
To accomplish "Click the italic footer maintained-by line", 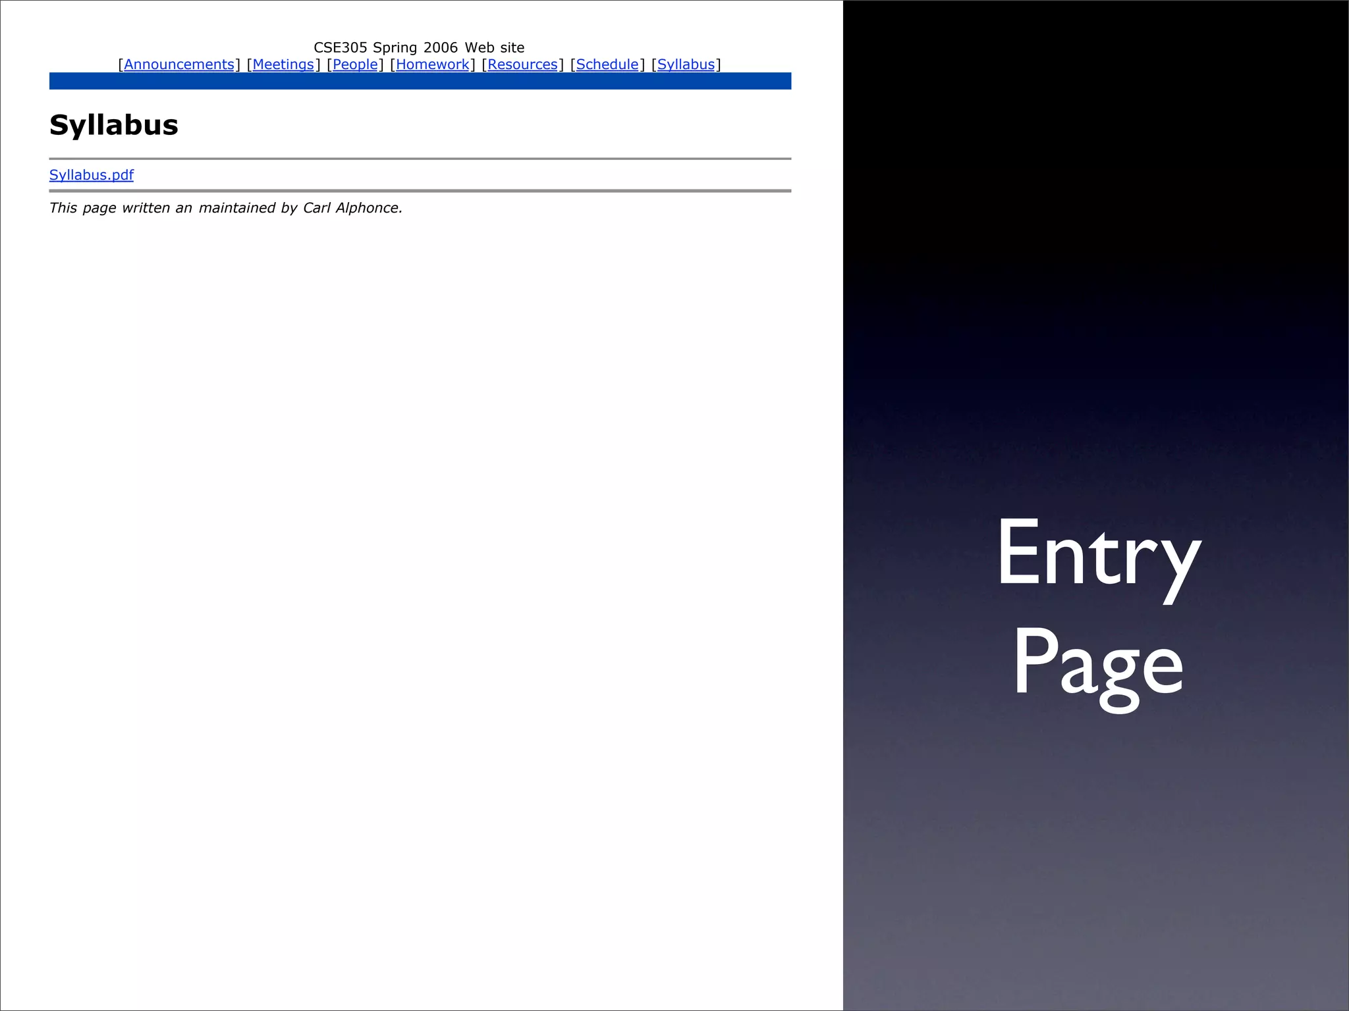I will coord(225,208).
